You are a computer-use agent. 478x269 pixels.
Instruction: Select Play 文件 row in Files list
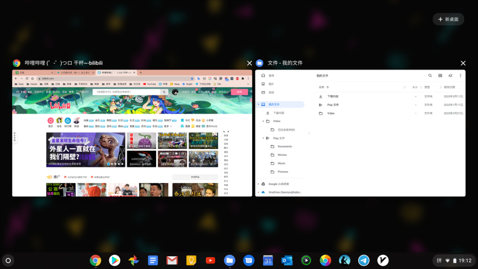391,105
